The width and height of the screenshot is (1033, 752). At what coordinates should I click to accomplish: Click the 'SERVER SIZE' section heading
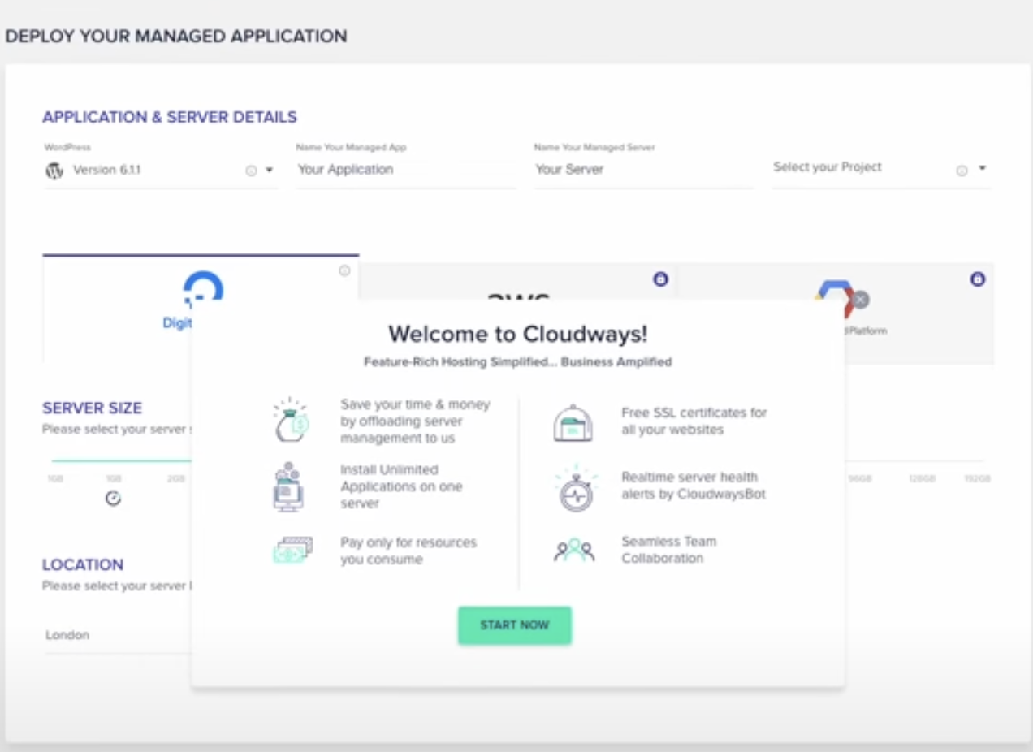[92, 408]
